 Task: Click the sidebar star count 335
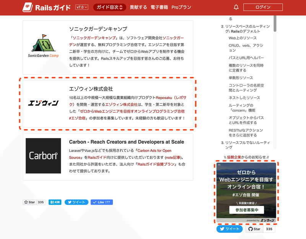coord(269,229)
